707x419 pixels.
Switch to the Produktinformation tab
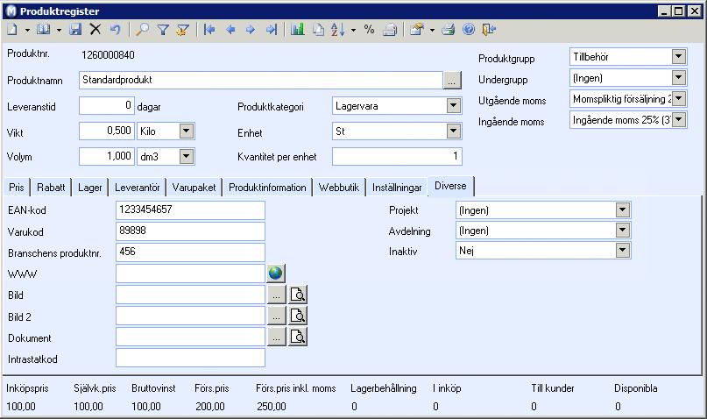tap(267, 188)
